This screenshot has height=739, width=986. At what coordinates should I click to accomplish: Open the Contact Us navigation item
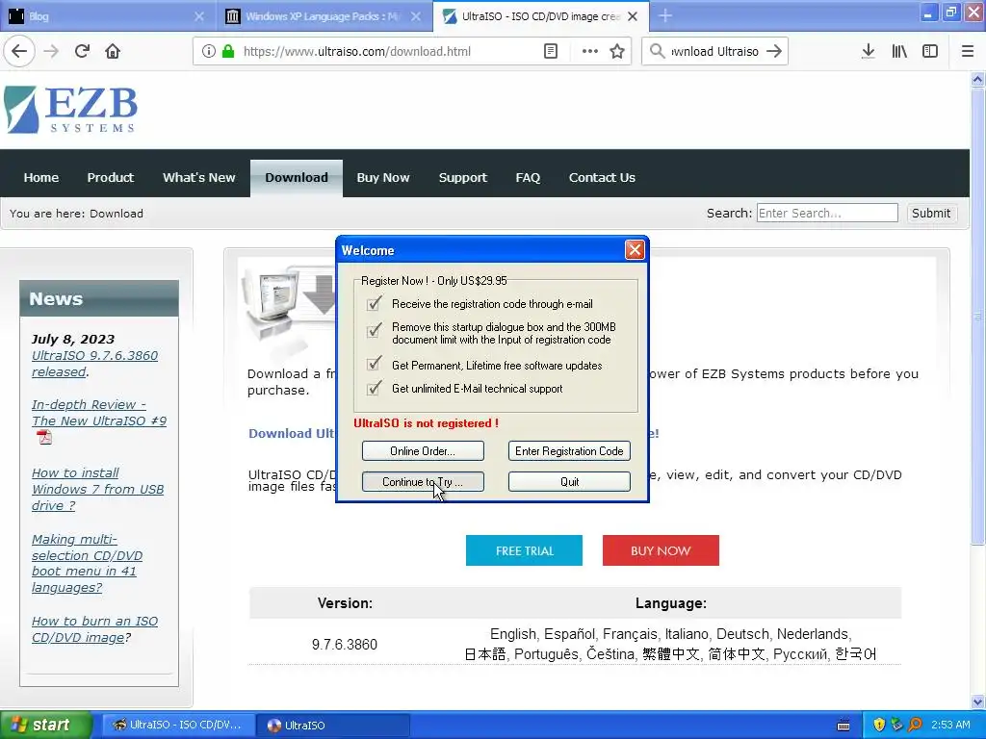tap(602, 178)
